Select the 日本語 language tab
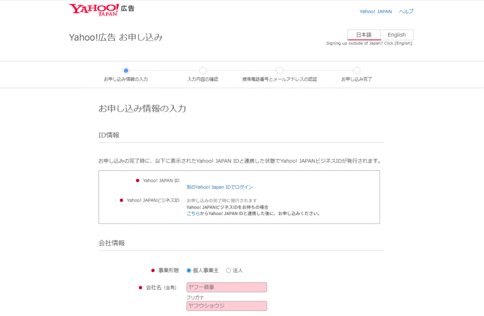Screen dimensions: 484x316 364,34
